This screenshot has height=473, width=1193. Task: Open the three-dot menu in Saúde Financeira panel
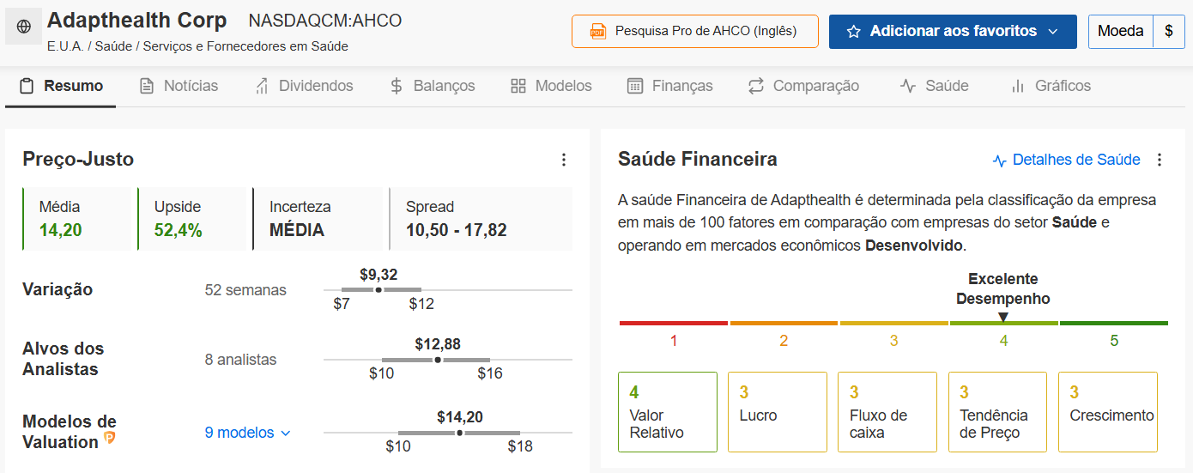1160,160
